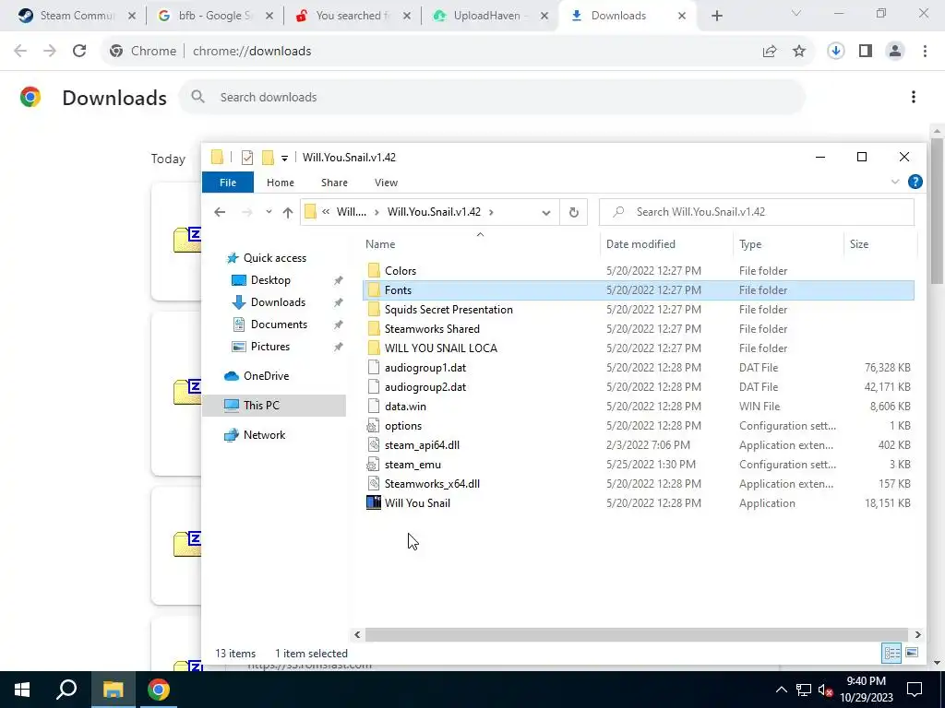The image size is (945, 708).
Task: Select the data.win file
Action: (x=405, y=407)
